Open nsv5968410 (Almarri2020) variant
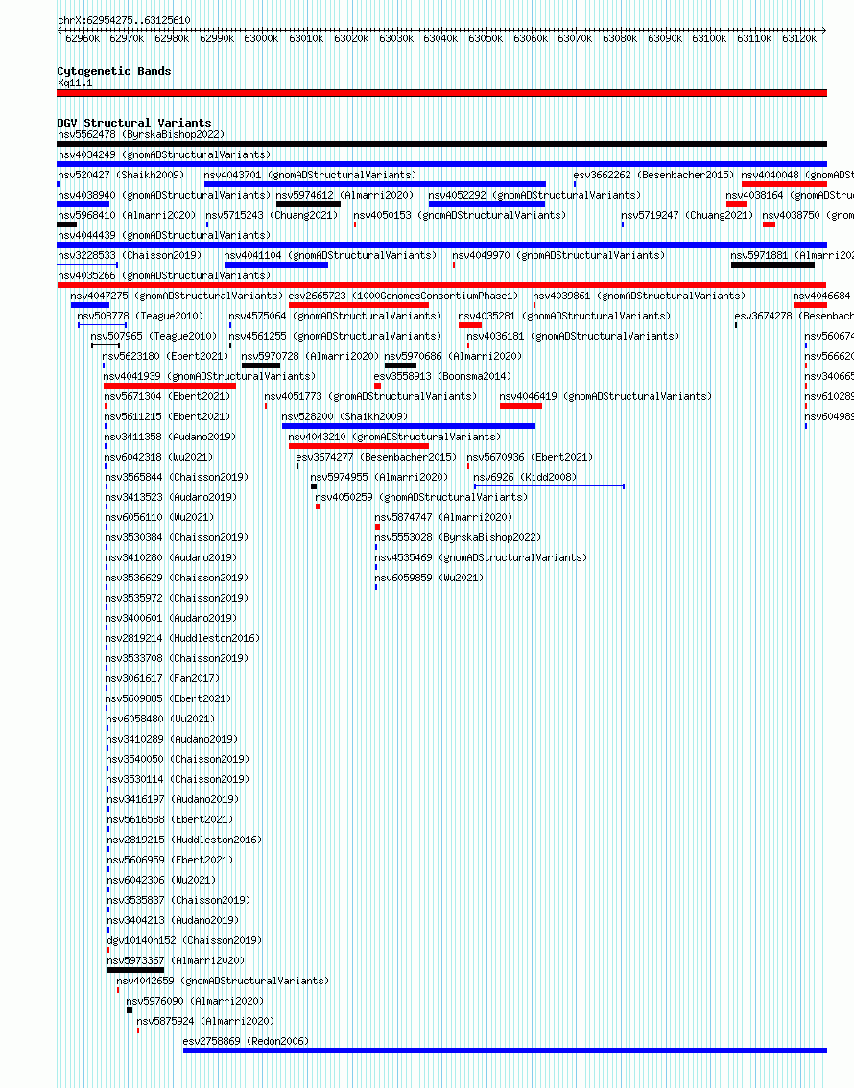This screenshot has height=1088, width=854. point(127,215)
